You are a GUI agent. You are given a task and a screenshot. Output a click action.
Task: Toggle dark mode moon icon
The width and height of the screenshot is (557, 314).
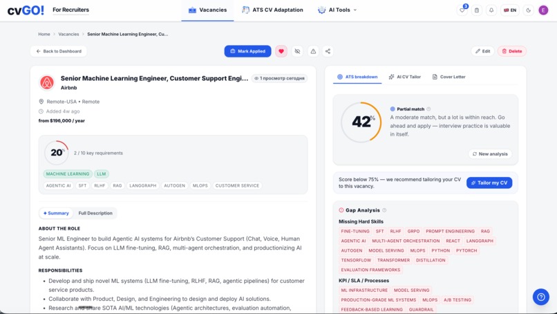point(529,10)
